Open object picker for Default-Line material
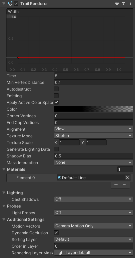The image size is (135, 258). click(x=128, y=178)
